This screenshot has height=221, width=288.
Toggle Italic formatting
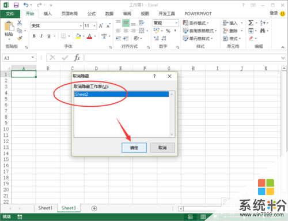(41, 36)
